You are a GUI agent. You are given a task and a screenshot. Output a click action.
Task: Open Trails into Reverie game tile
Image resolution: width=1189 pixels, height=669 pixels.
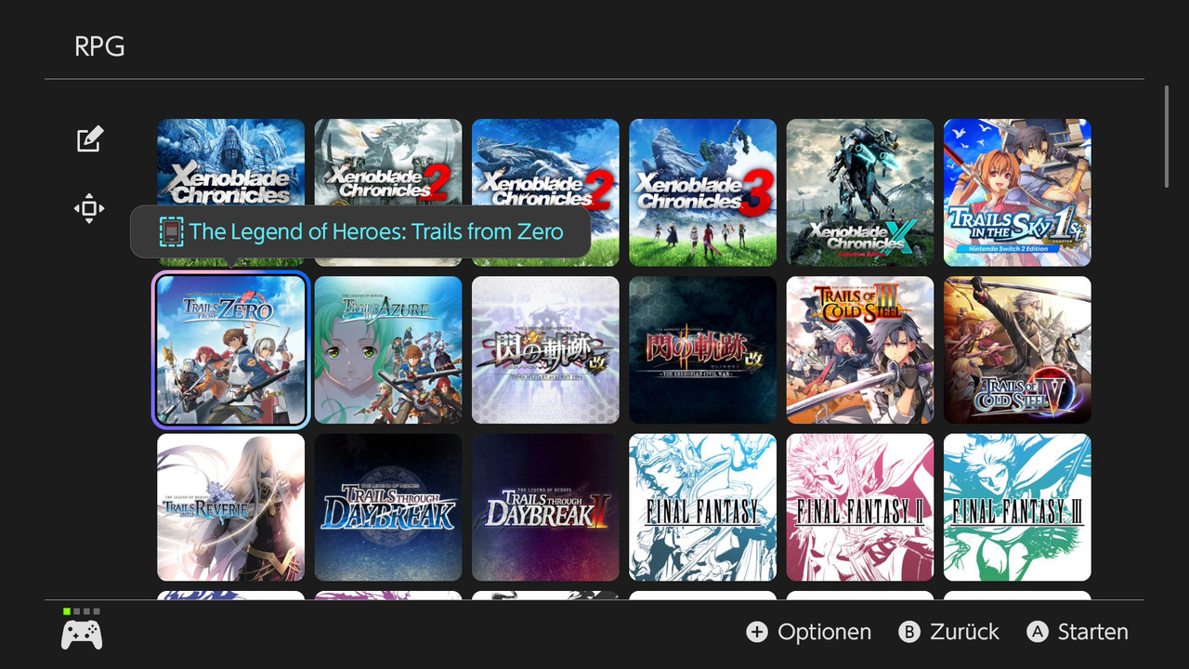pos(231,507)
